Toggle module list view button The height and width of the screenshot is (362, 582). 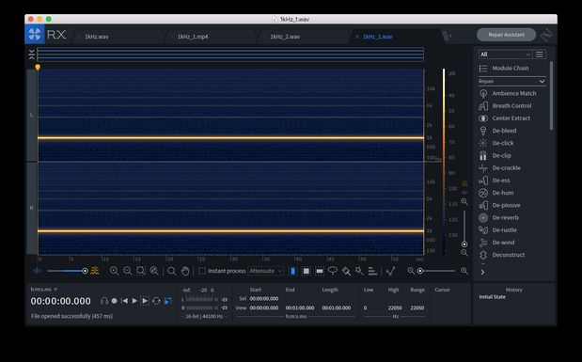540,55
